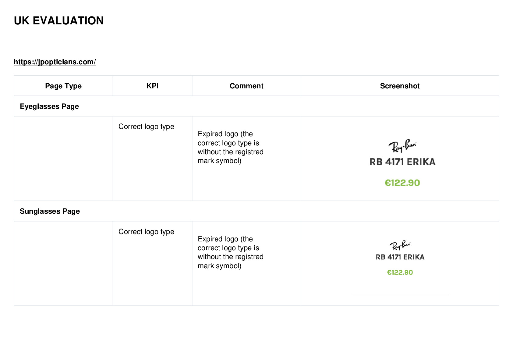
Task: Click Correct logo type under Eyeglasses Page
Action: 146,126
